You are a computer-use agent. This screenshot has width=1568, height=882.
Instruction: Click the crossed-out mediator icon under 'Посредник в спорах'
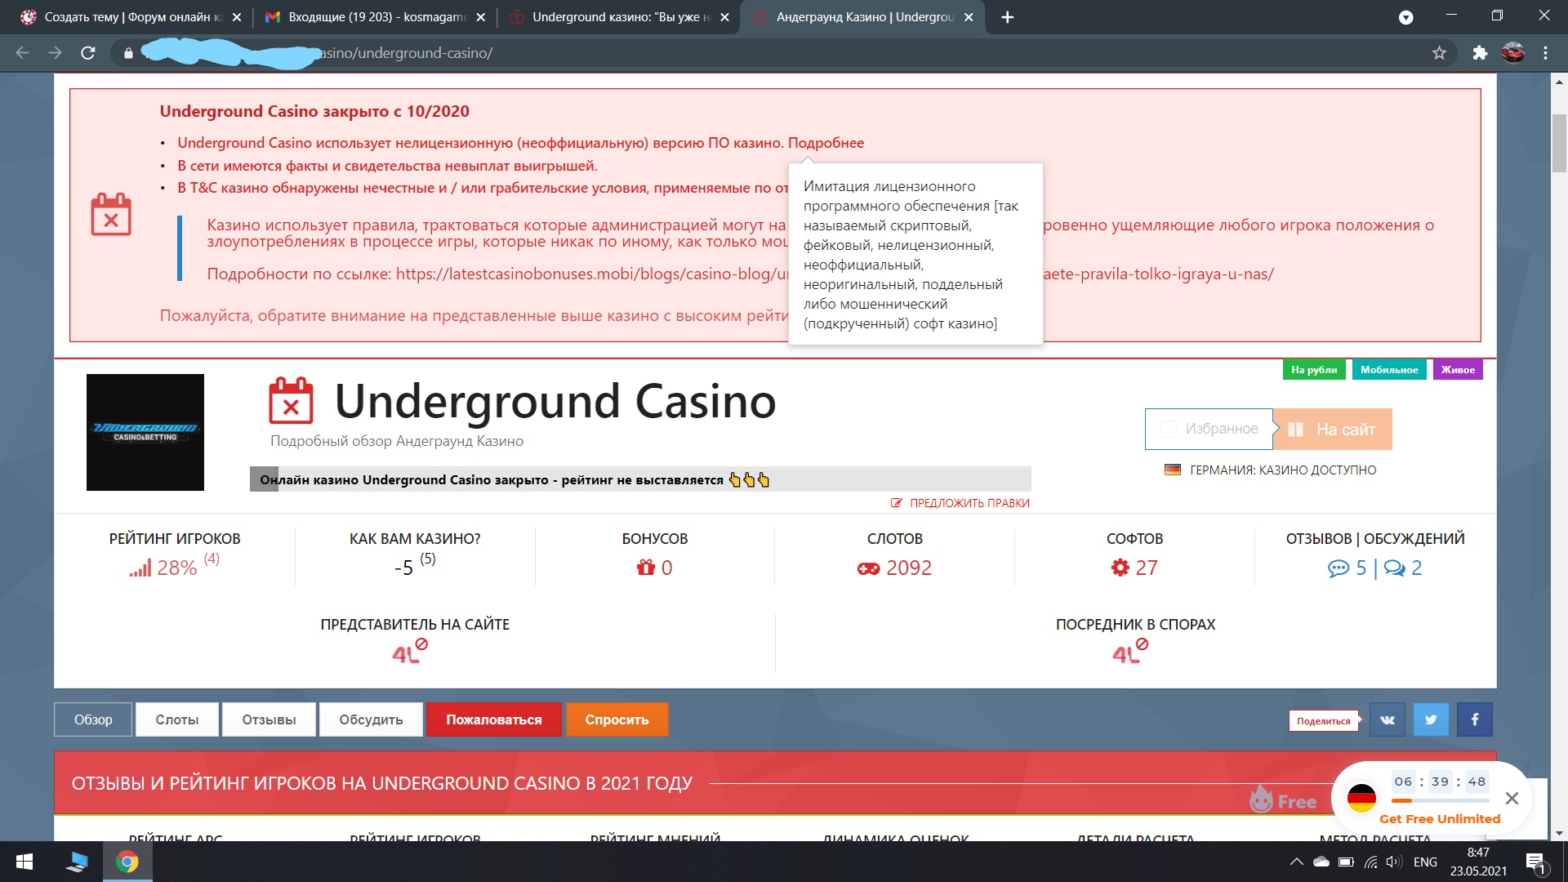(1130, 651)
